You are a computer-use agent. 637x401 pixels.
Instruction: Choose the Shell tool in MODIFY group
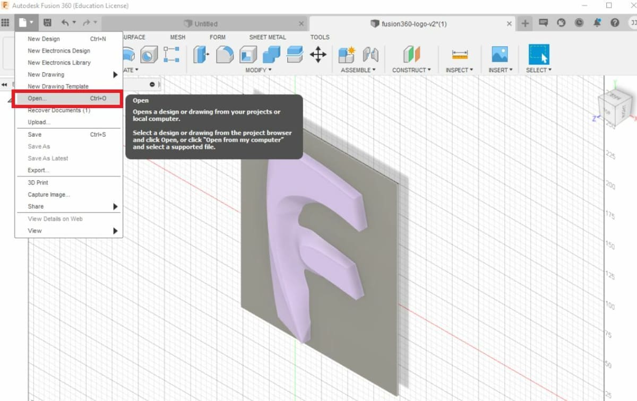(x=248, y=54)
